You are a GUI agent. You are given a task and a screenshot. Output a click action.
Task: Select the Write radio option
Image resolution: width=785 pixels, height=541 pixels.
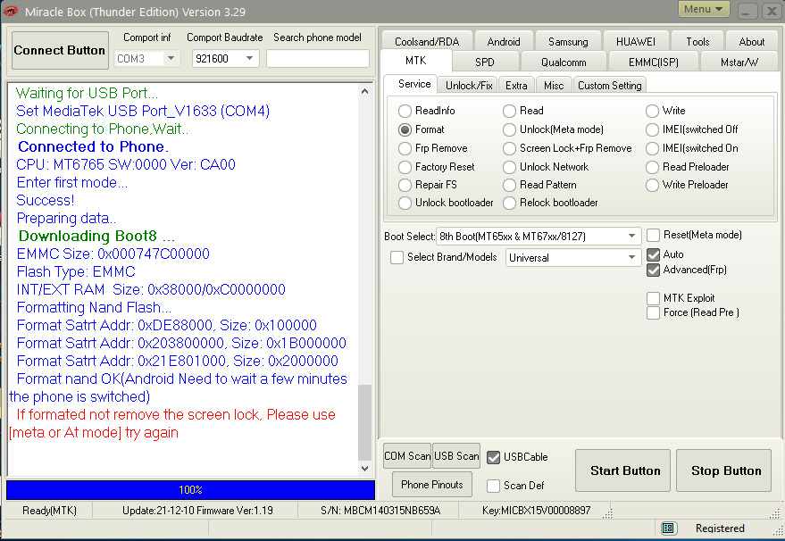click(652, 111)
